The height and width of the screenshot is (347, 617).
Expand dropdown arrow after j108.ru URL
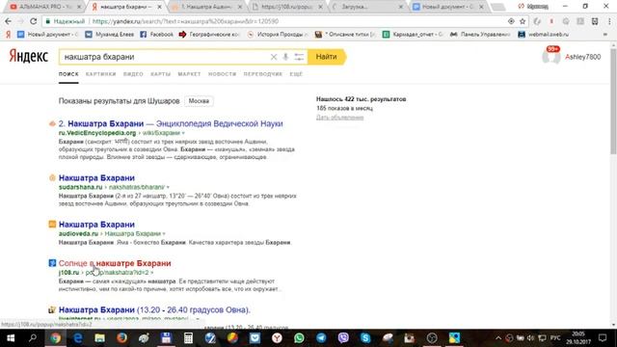[152, 273]
